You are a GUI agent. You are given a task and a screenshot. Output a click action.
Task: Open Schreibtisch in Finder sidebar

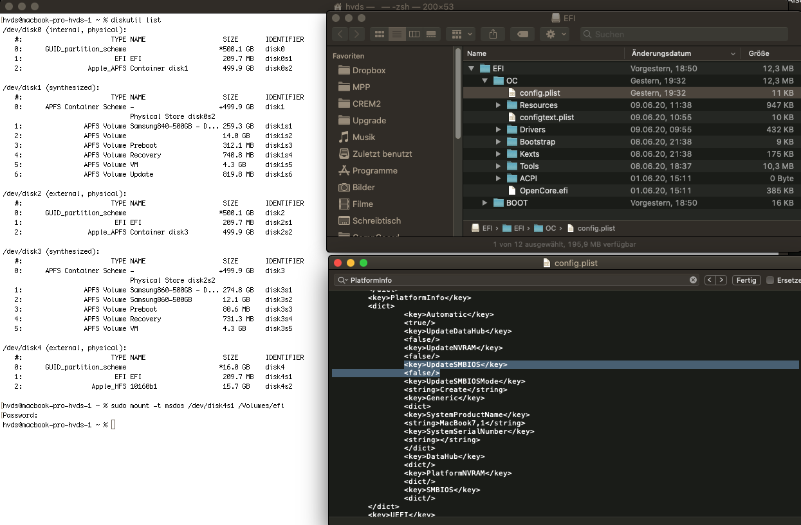click(369, 221)
